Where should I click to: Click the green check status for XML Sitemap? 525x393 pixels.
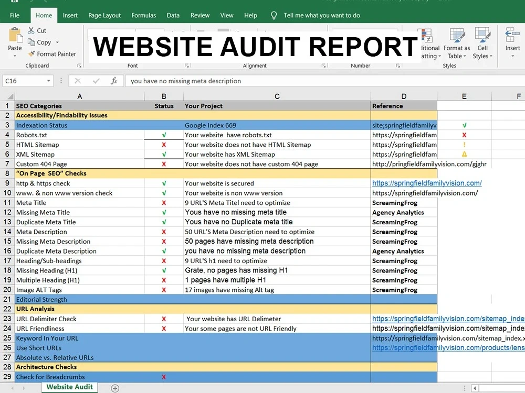tap(164, 155)
